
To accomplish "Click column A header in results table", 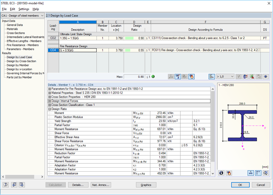I will [x=78, y=22].
